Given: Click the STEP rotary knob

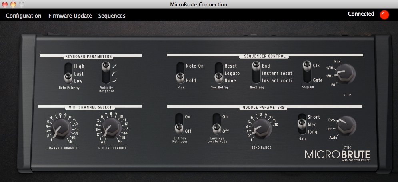Looking at the screenshot, I should coord(345,74).
